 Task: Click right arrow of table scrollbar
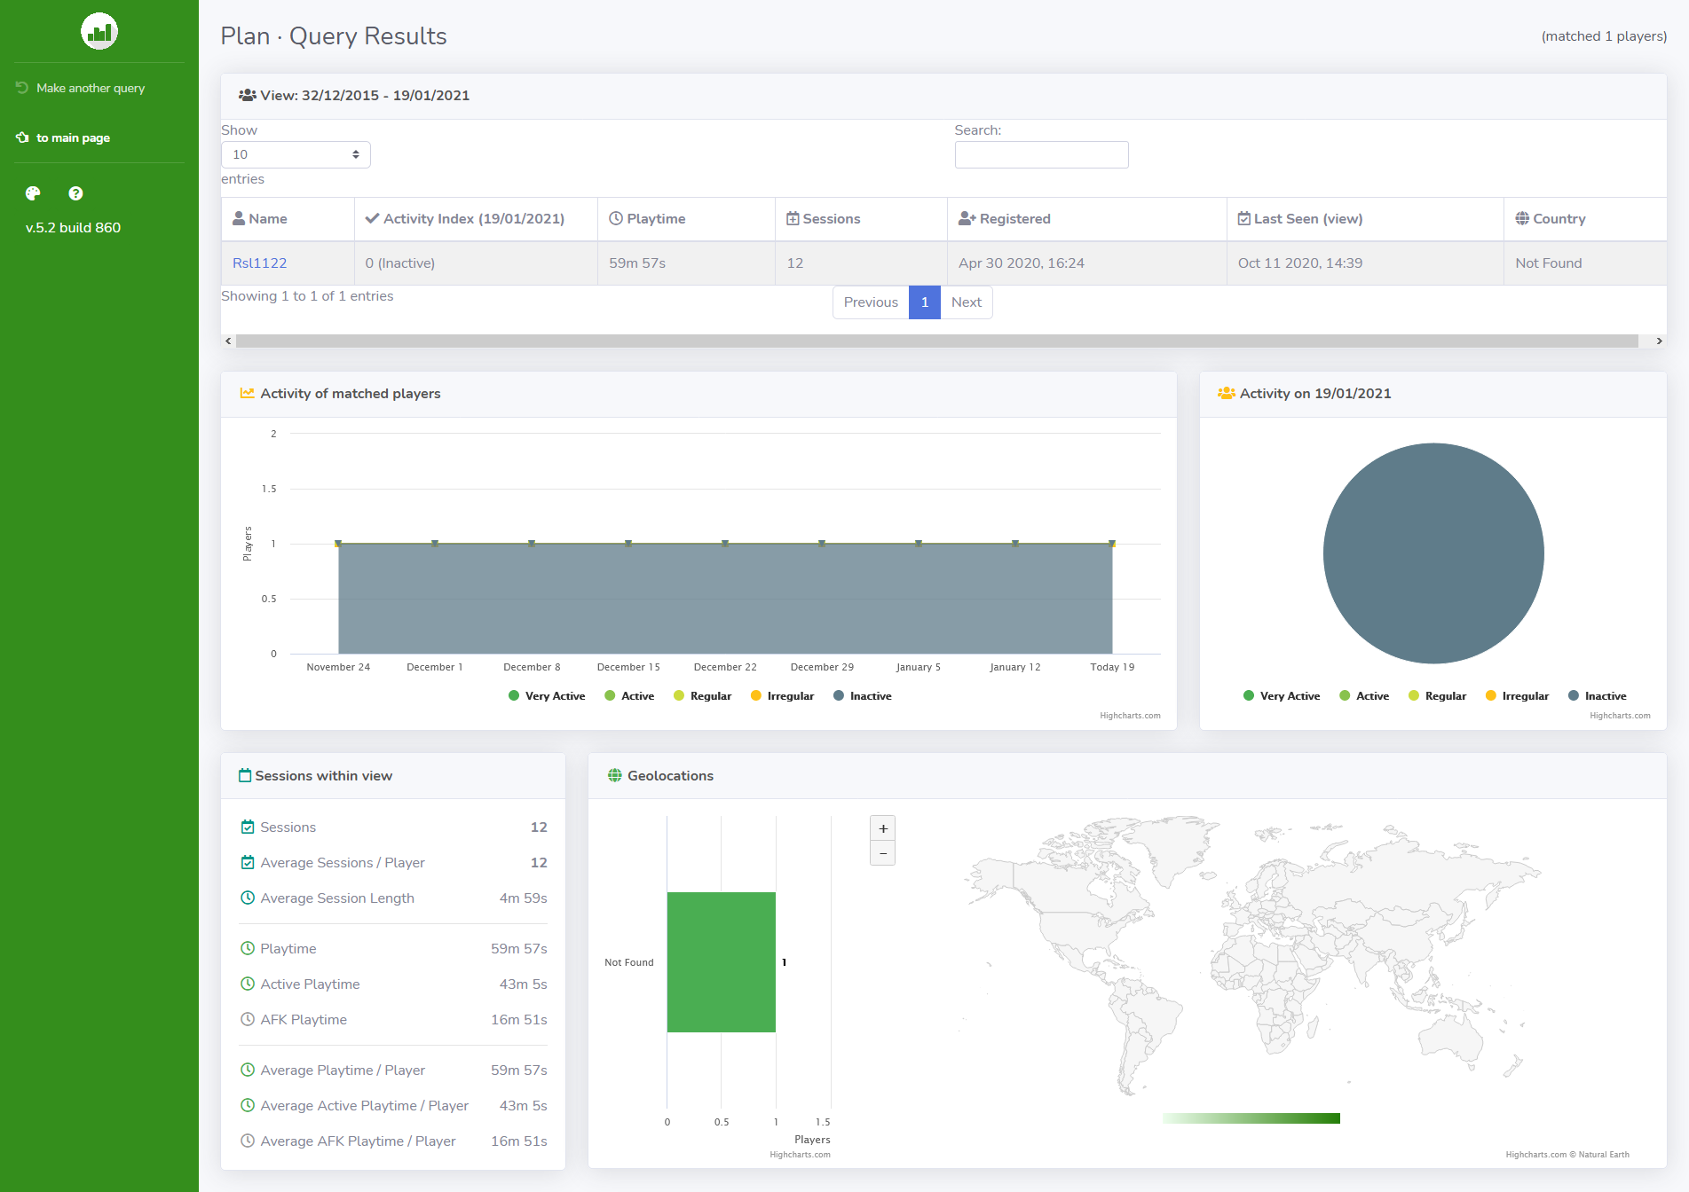pyautogui.click(x=1659, y=341)
